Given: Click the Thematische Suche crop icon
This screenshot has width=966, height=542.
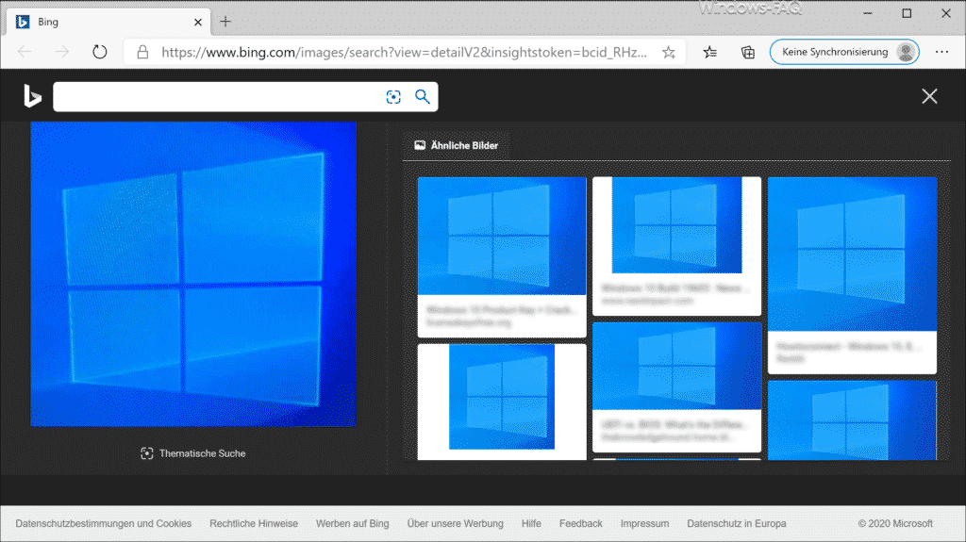Looking at the screenshot, I should [x=146, y=453].
